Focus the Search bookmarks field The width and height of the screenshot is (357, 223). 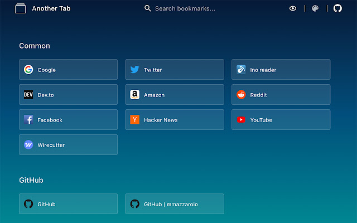pyautogui.click(x=185, y=9)
